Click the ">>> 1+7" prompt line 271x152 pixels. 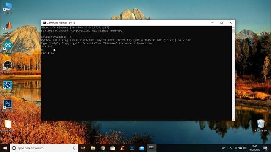pyautogui.click(x=47, y=53)
